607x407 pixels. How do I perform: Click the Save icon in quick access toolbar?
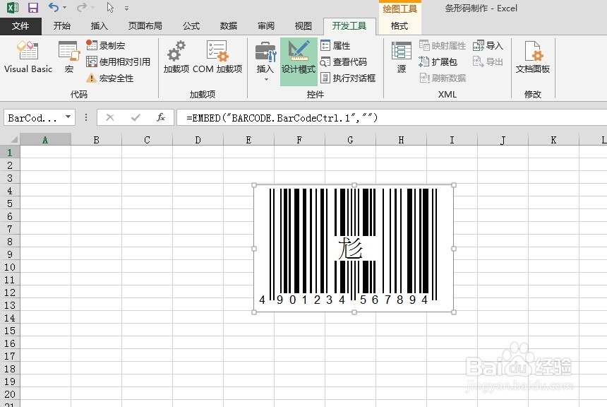(33, 7)
